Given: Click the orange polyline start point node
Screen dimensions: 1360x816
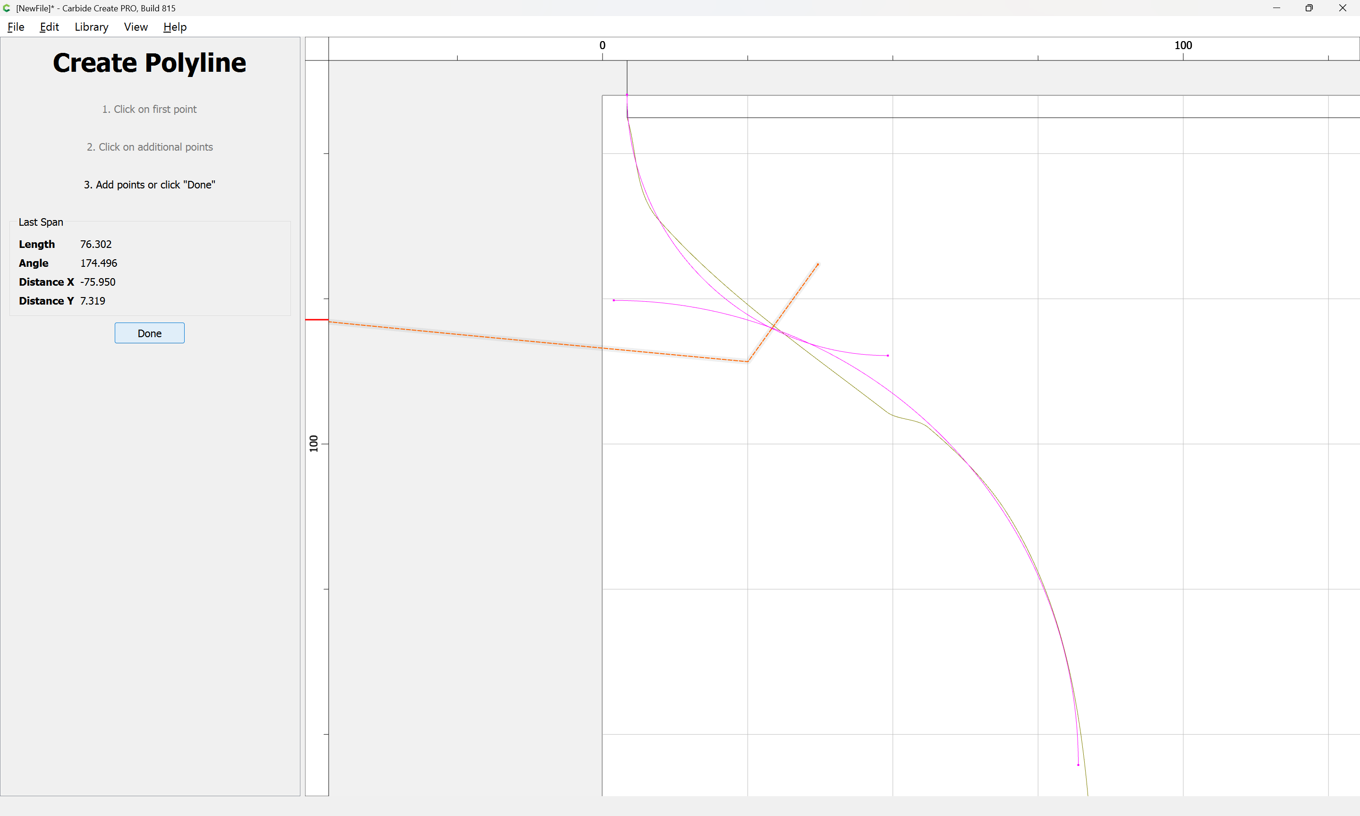Looking at the screenshot, I should [x=818, y=264].
